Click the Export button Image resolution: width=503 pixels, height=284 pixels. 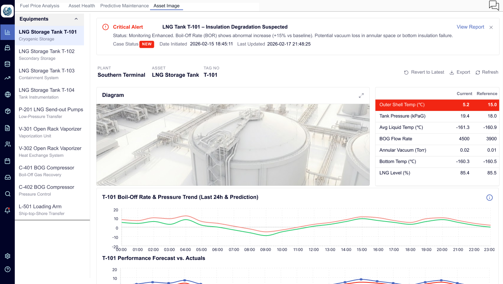tap(460, 72)
